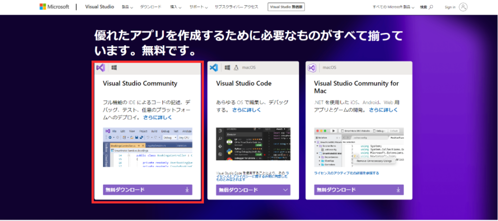Expand the VS Code download chevron
The image size is (498, 221).
click(x=285, y=190)
